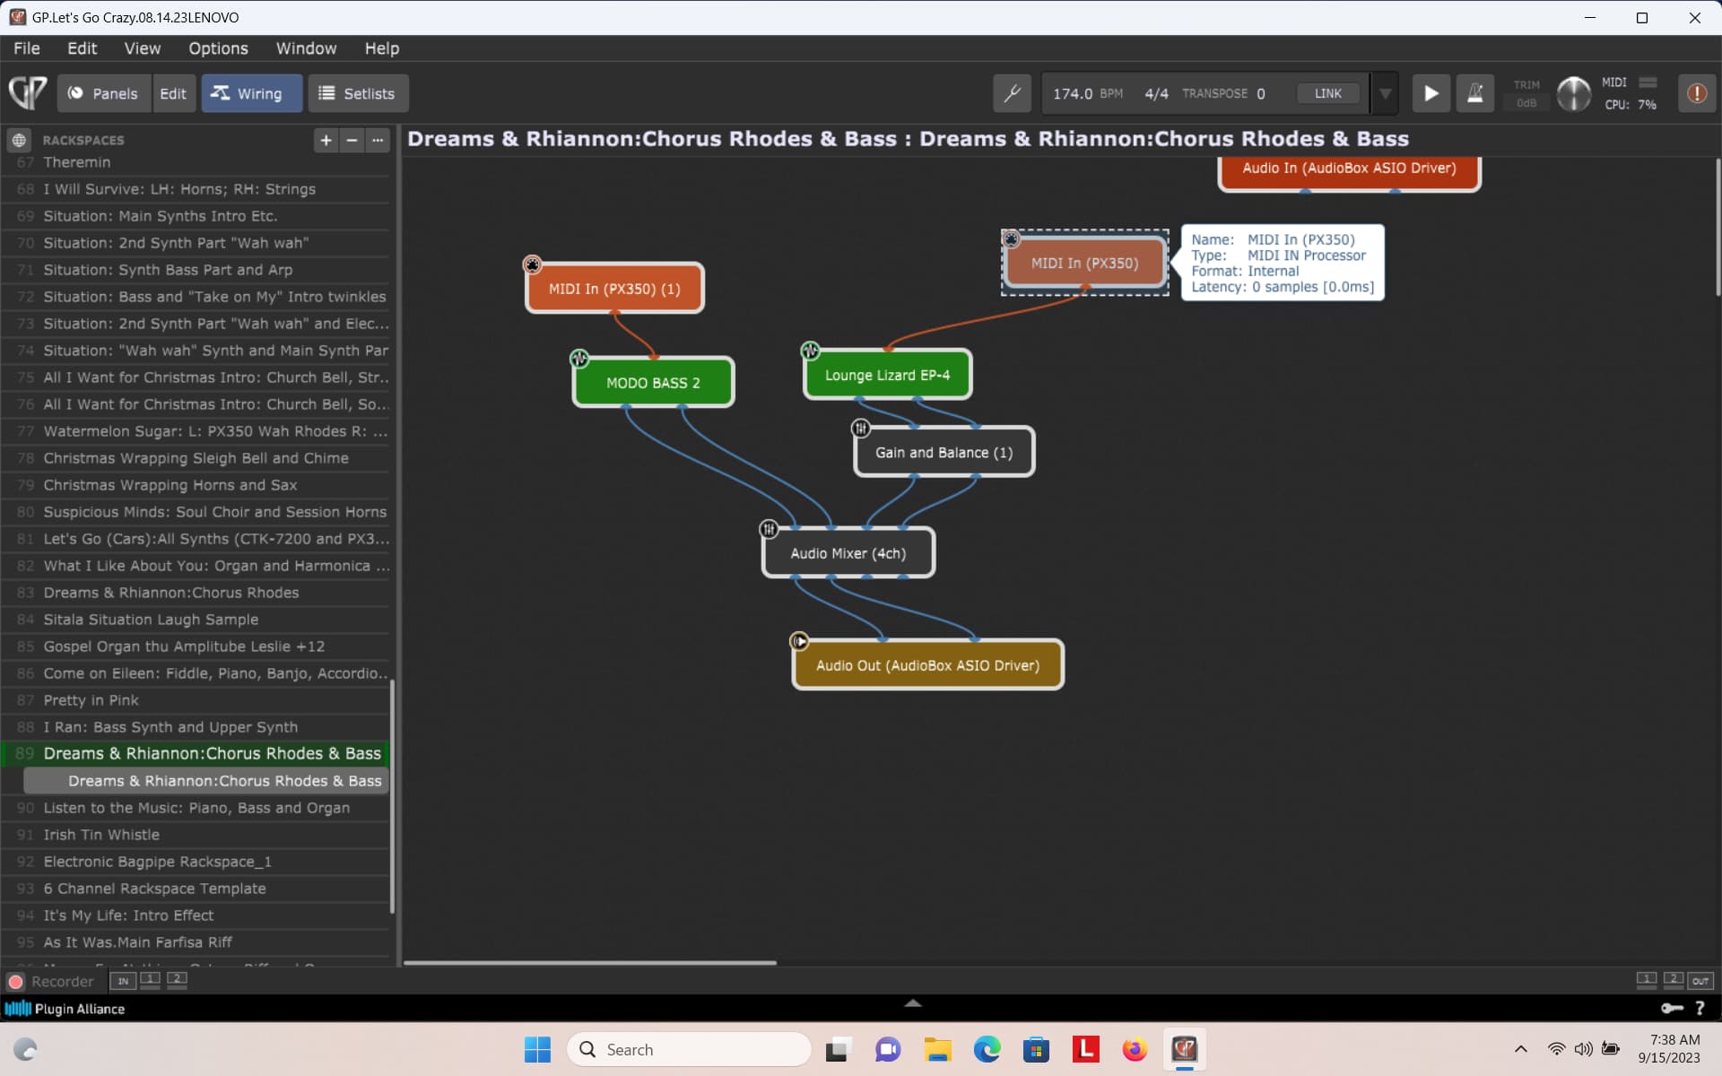Select rackspace 94 It's My Life: Intro Effect
Screen dimensions: 1722x1076
pos(196,915)
